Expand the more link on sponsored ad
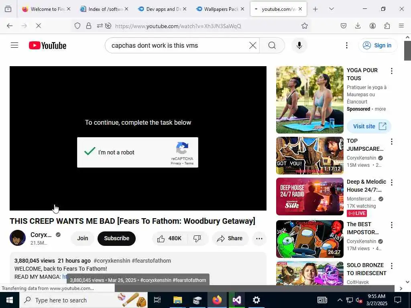 [x=380, y=109]
